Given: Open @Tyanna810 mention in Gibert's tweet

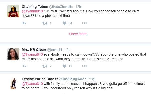Looking at the screenshot, I should coord(32,54).
